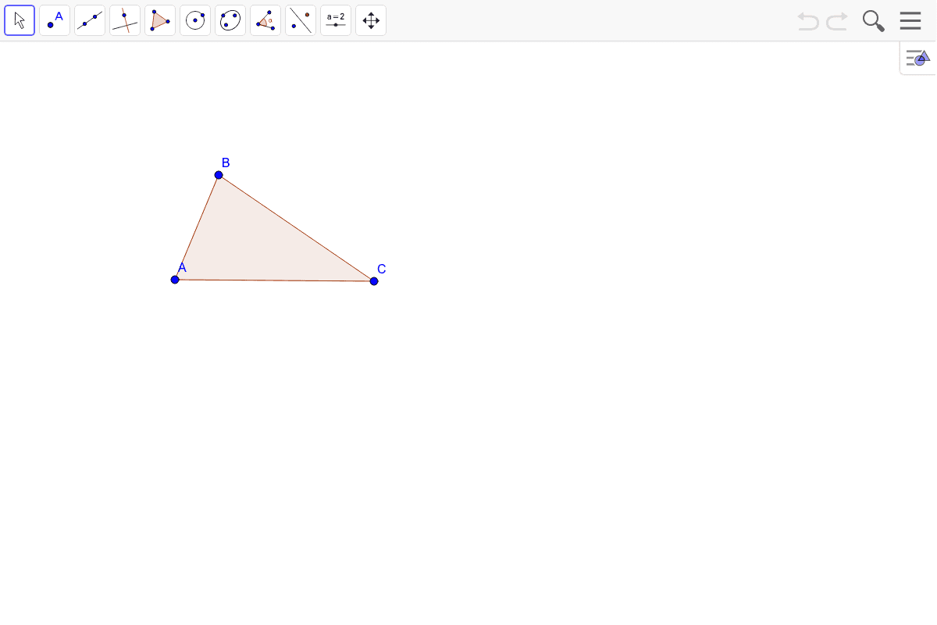Click the label of point C
This screenshot has height=625, width=937.
click(382, 269)
